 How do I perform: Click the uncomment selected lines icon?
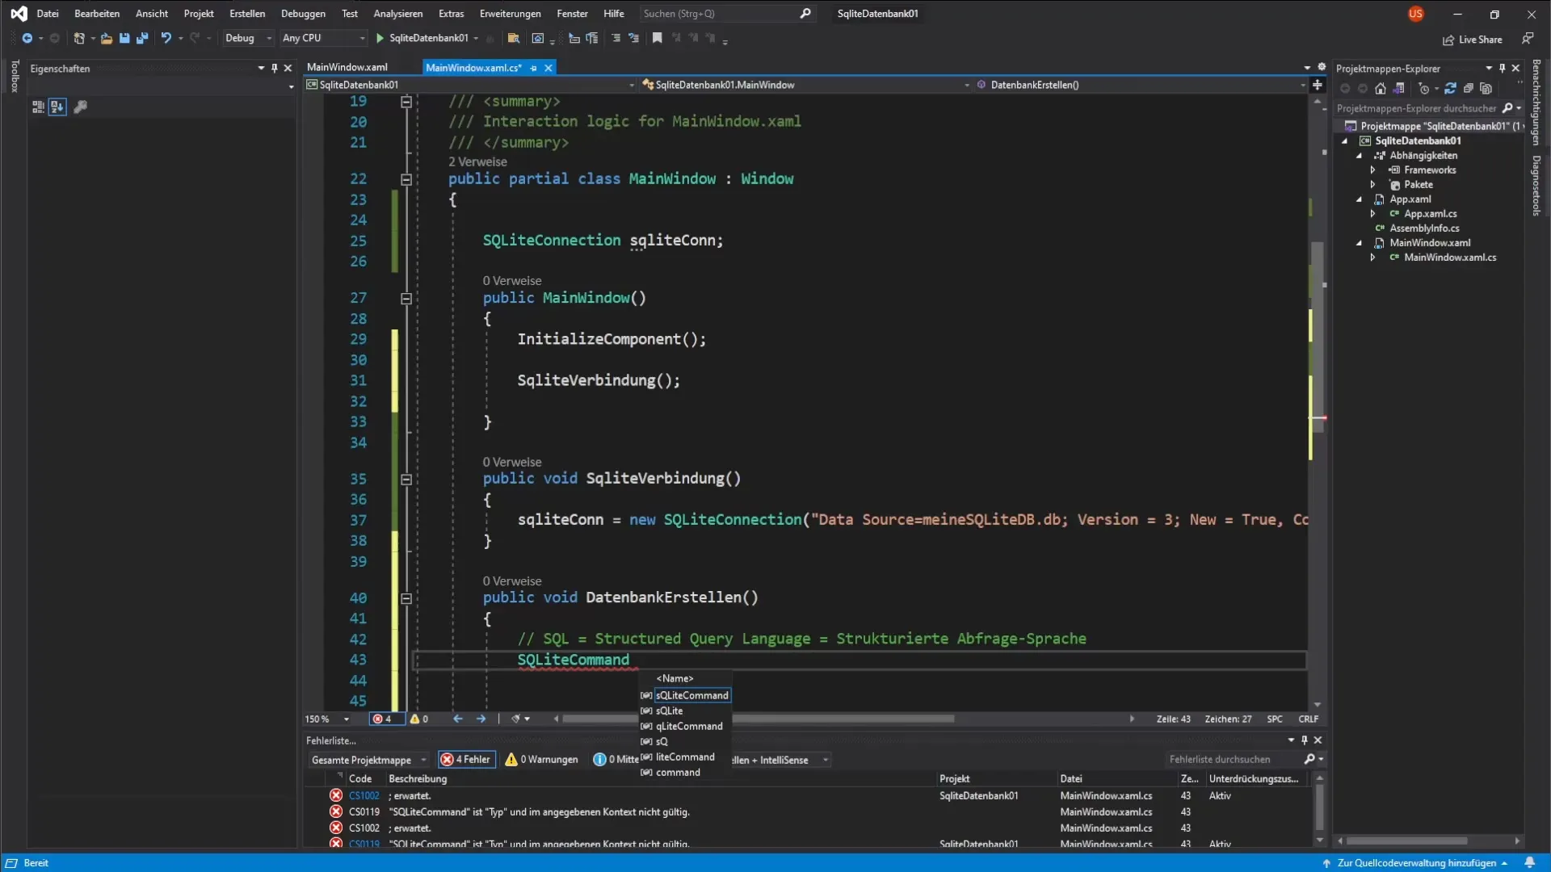tap(633, 38)
